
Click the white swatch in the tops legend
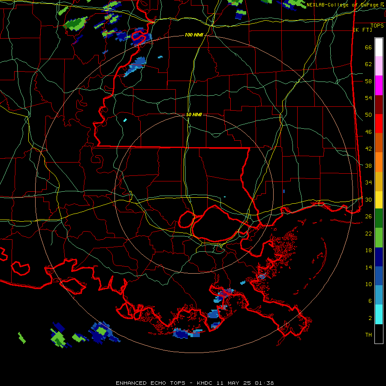379,48
